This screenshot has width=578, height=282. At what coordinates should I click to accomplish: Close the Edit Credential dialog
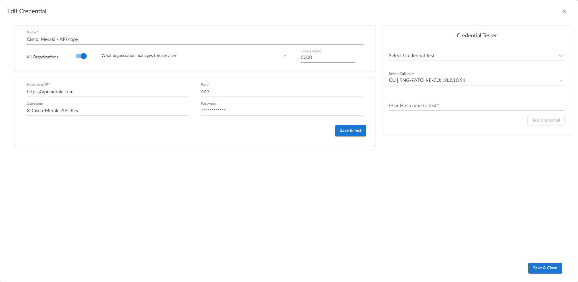coord(564,11)
